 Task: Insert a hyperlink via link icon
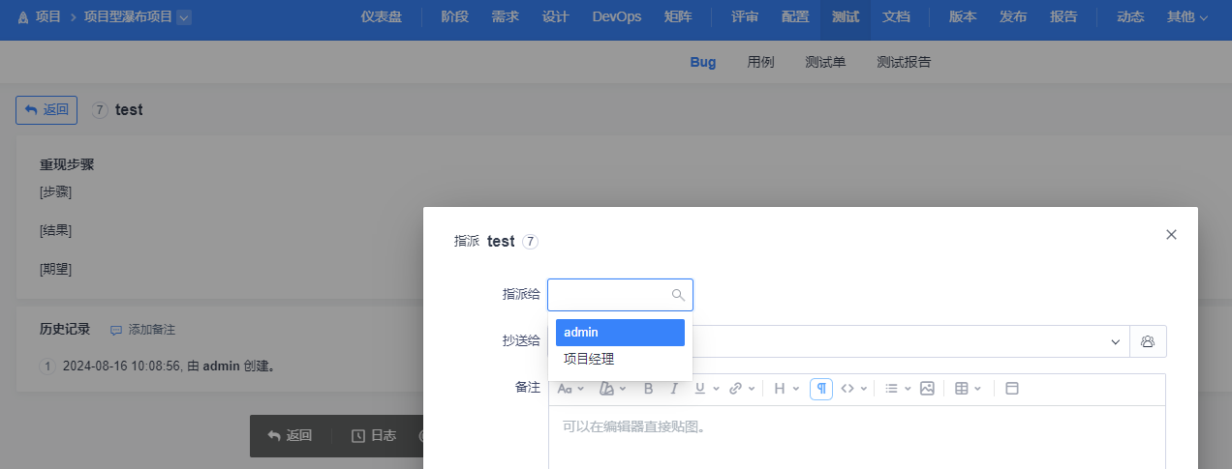click(735, 389)
